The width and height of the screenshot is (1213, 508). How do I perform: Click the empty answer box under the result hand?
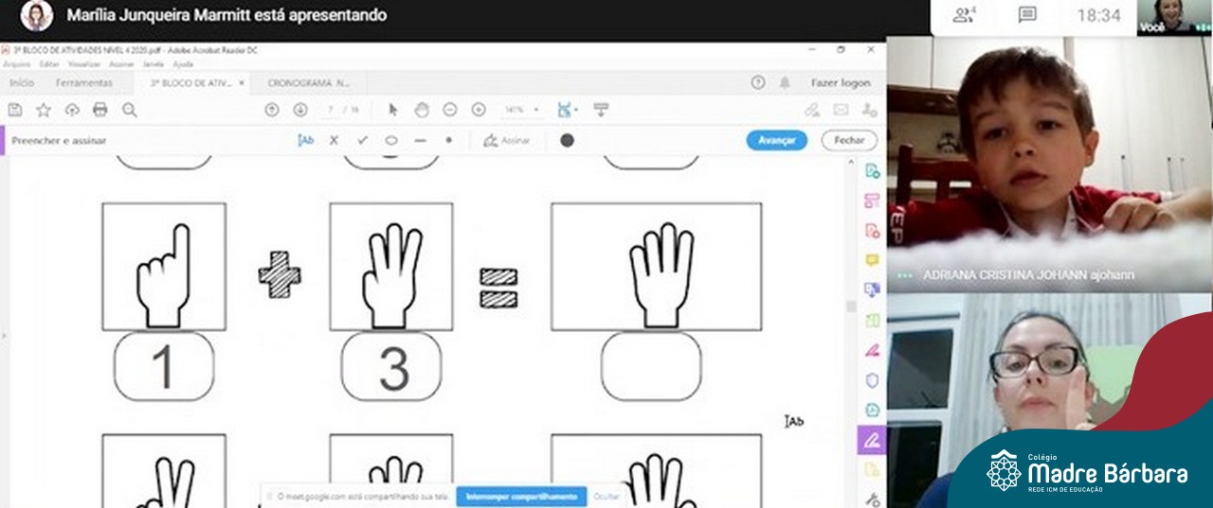pyautogui.click(x=651, y=366)
